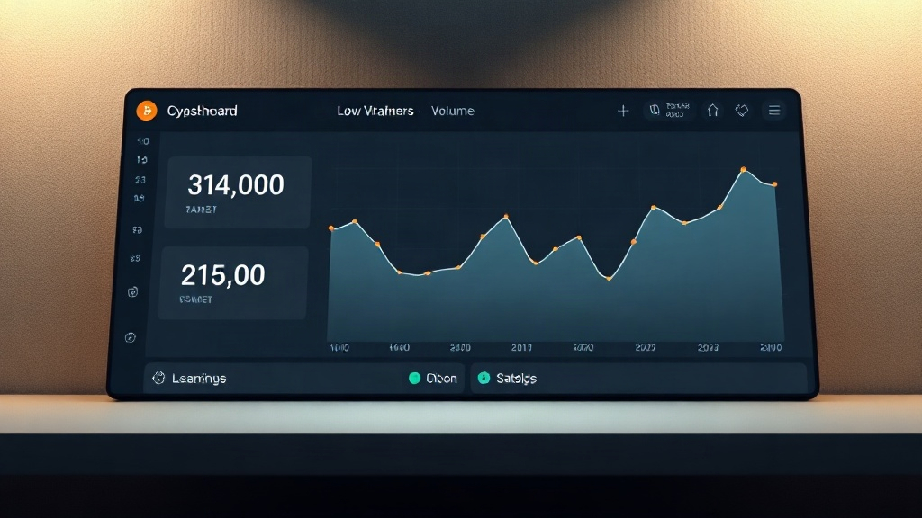Click the x-axis label 2023
The image size is (922, 518).
(708, 348)
